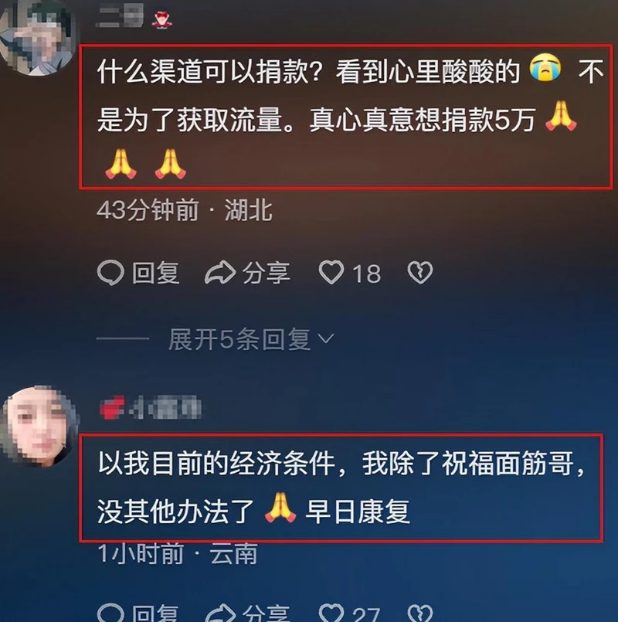Click the share arrow icon under the Hubei comment
The height and width of the screenshot is (622, 618).
[220, 273]
